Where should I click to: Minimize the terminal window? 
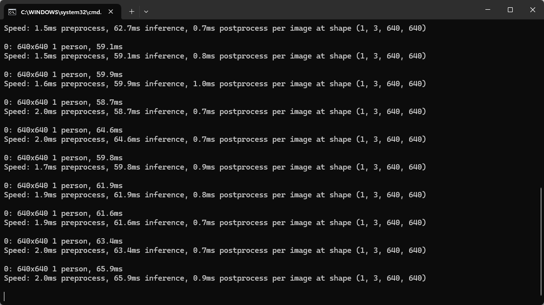[x=487, y=10]
